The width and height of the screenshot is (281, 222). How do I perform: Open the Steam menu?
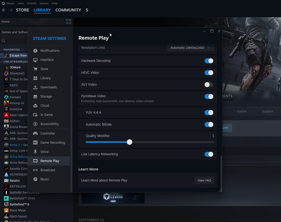pyautogui.click(x=10, y=3)
